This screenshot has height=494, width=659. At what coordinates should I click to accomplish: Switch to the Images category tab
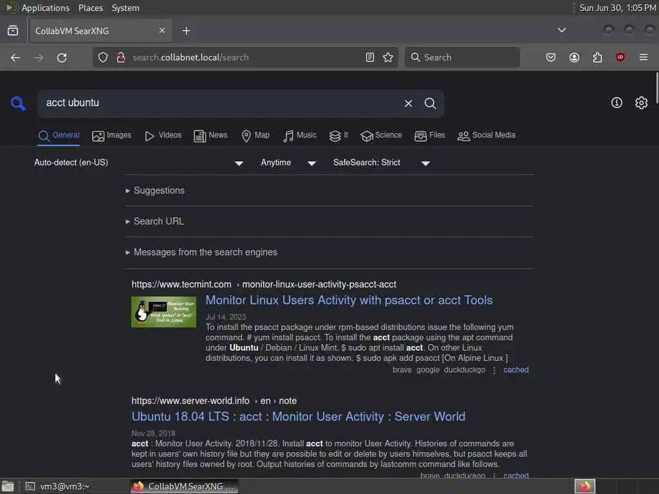coord(111,135)
